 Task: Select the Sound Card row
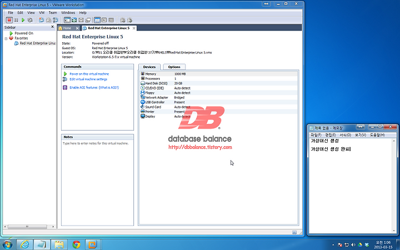coord(219,107)
